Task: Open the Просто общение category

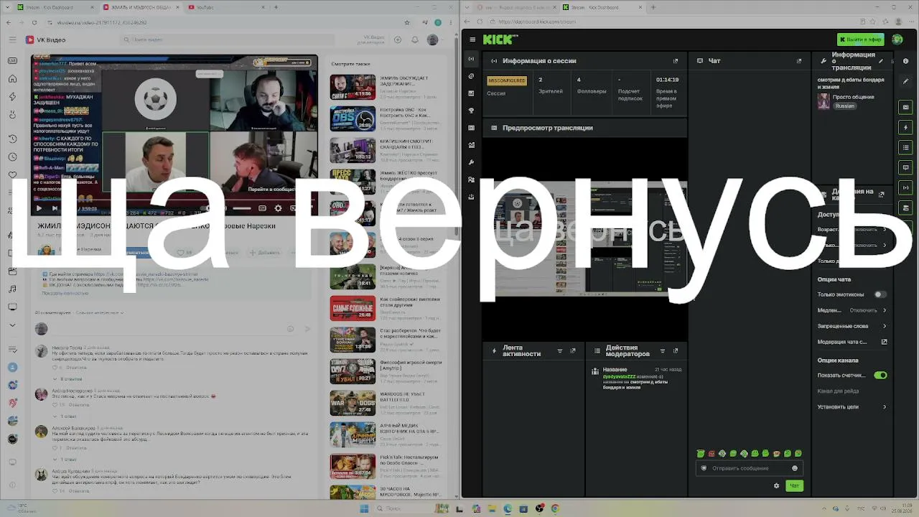Action: 853,97
